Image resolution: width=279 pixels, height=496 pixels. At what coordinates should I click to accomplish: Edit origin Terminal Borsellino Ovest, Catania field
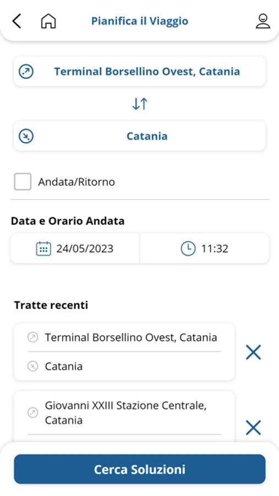(140, 71)
